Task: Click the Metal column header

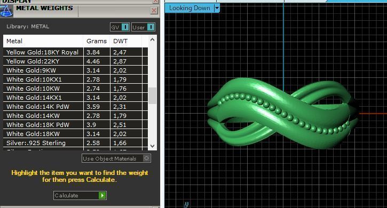Action: [x=43, y=41]
